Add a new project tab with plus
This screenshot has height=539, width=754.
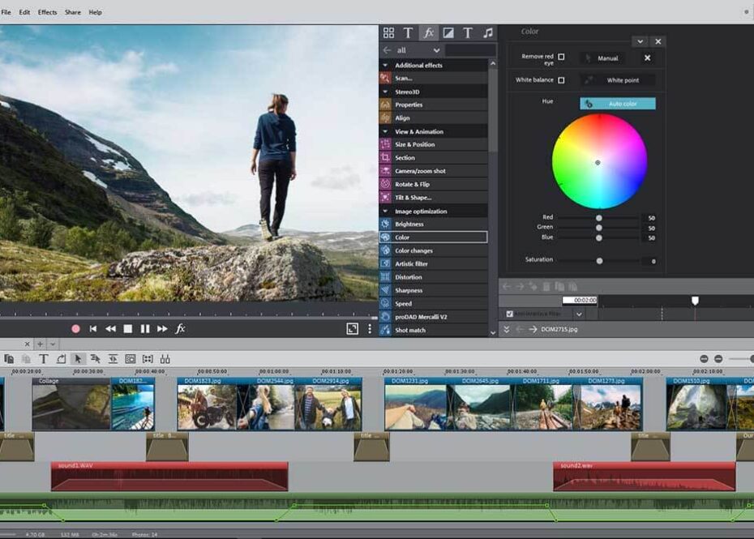(40, 344)
